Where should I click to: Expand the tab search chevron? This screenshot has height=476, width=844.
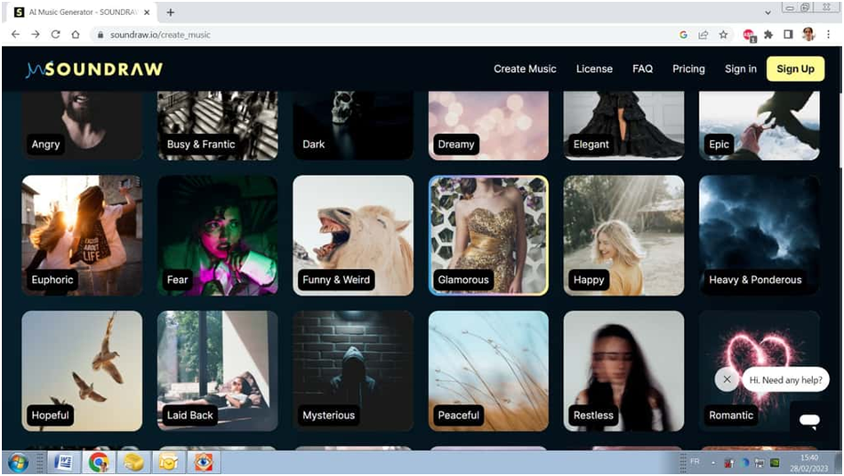click(767, 12)
